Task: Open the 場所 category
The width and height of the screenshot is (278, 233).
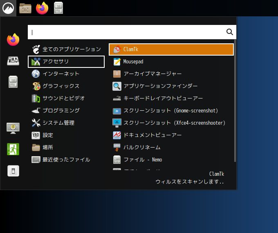Action: pyautogui.click(x=66, y=148)
